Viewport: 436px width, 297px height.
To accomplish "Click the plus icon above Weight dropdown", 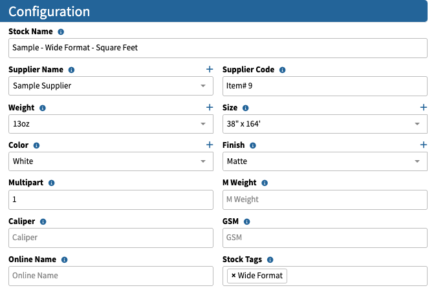I will coord(210,107).
